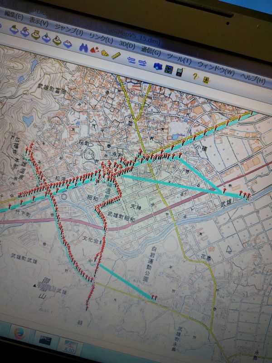This screenshot has width=272, height=363.
Task: Click the handheld GPS device icon
Action: [179, 72]
